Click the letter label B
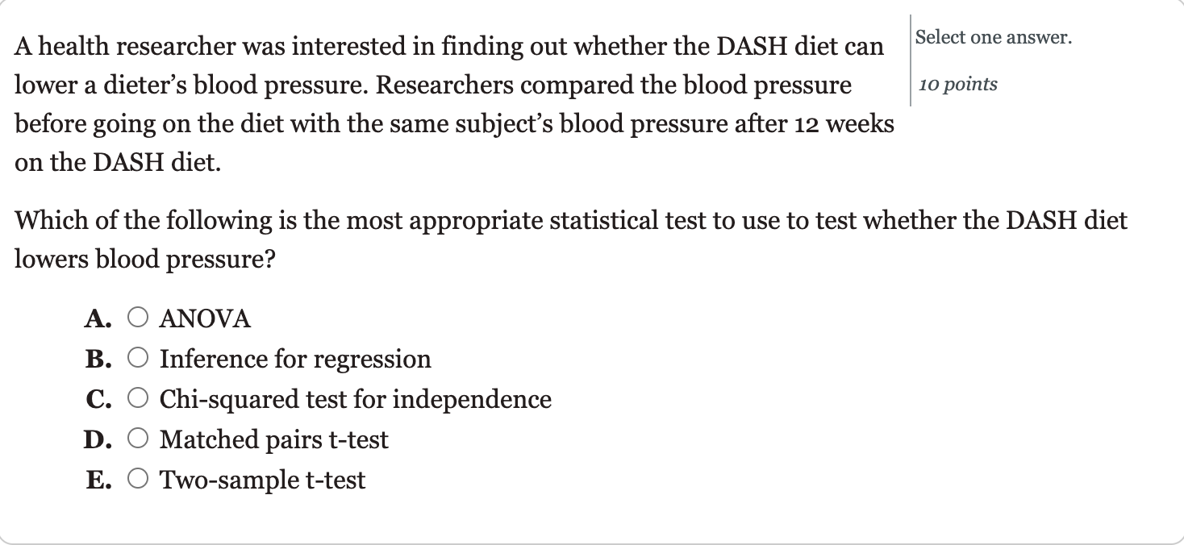Screen dimensions: 1184x545 tap(98, 358)
